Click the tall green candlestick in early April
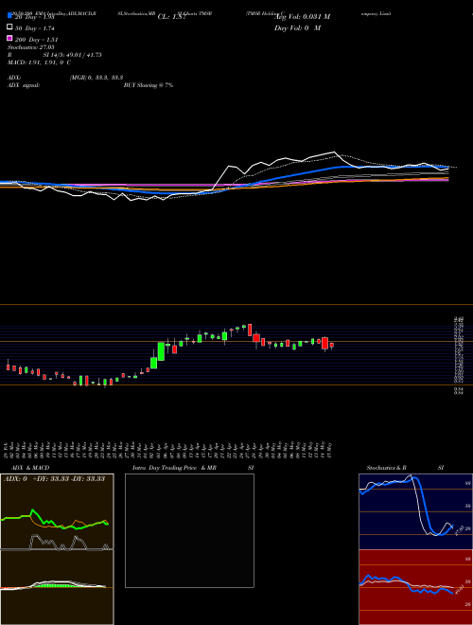 coord(161,351)
